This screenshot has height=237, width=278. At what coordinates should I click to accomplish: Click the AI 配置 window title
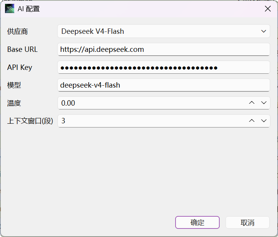29,9
